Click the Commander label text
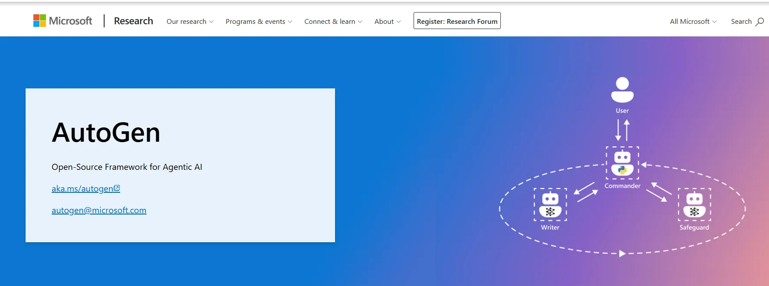This screenshot has height=286, width=769. pos(622,186)
